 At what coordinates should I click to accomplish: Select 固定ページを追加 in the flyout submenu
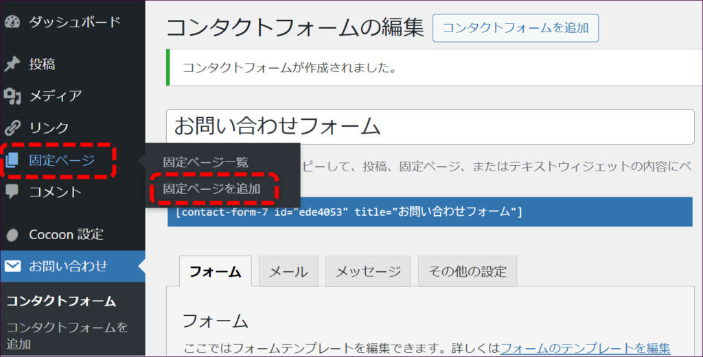[211, 188]
